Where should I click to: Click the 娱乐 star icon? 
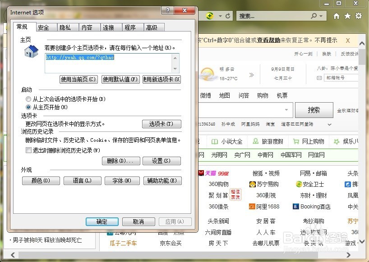(x=337, y=141)
